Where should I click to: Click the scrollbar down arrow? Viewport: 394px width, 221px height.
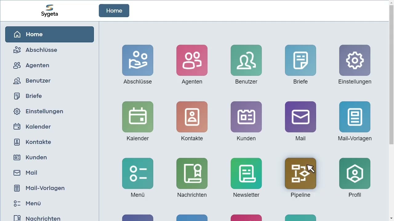tap(391, 218)
